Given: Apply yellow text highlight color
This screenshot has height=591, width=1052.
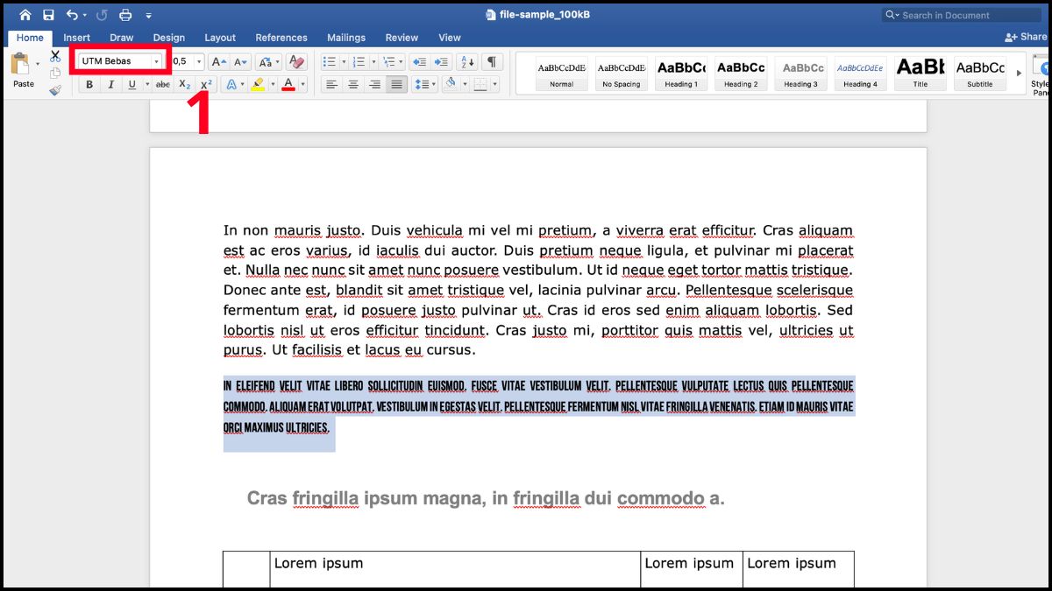Looking at the screenshot, I should pyautogui.click(x=257, y=85).
